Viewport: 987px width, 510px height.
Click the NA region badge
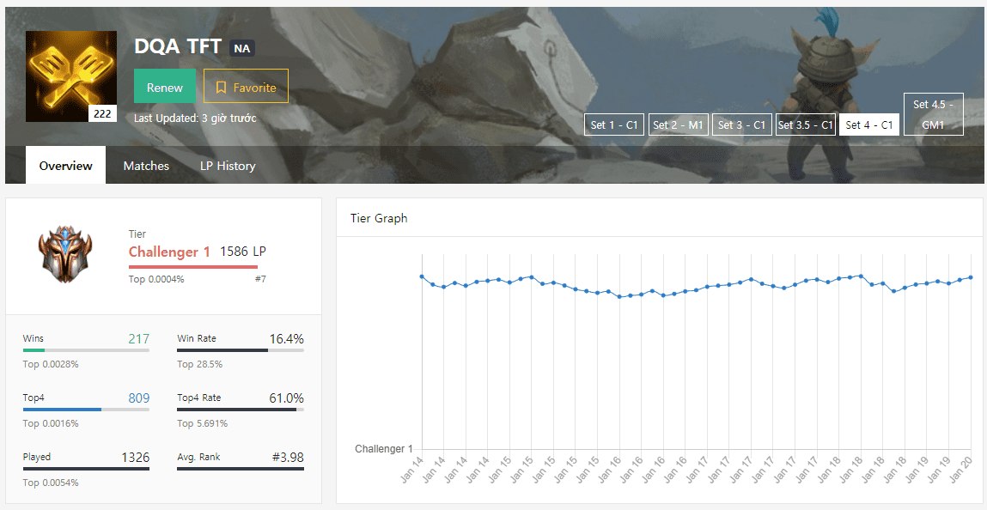coord(241,48)
